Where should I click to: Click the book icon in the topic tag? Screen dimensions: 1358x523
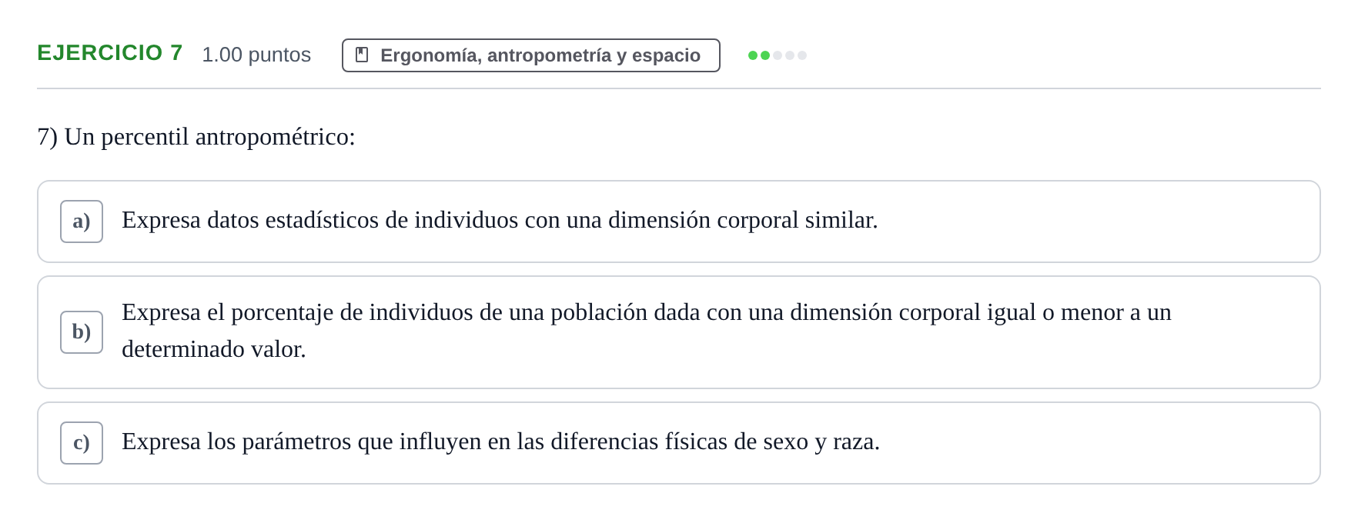click(362, 55)
